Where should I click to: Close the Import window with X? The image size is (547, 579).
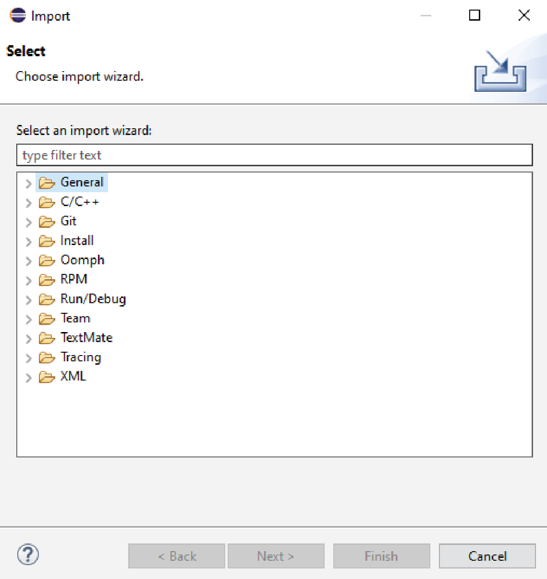(x=524, y=15)
